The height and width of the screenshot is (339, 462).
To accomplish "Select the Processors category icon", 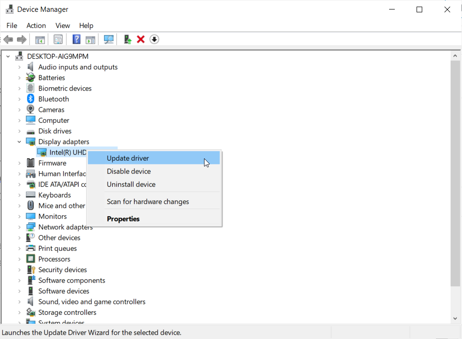I will click(31, 259).
